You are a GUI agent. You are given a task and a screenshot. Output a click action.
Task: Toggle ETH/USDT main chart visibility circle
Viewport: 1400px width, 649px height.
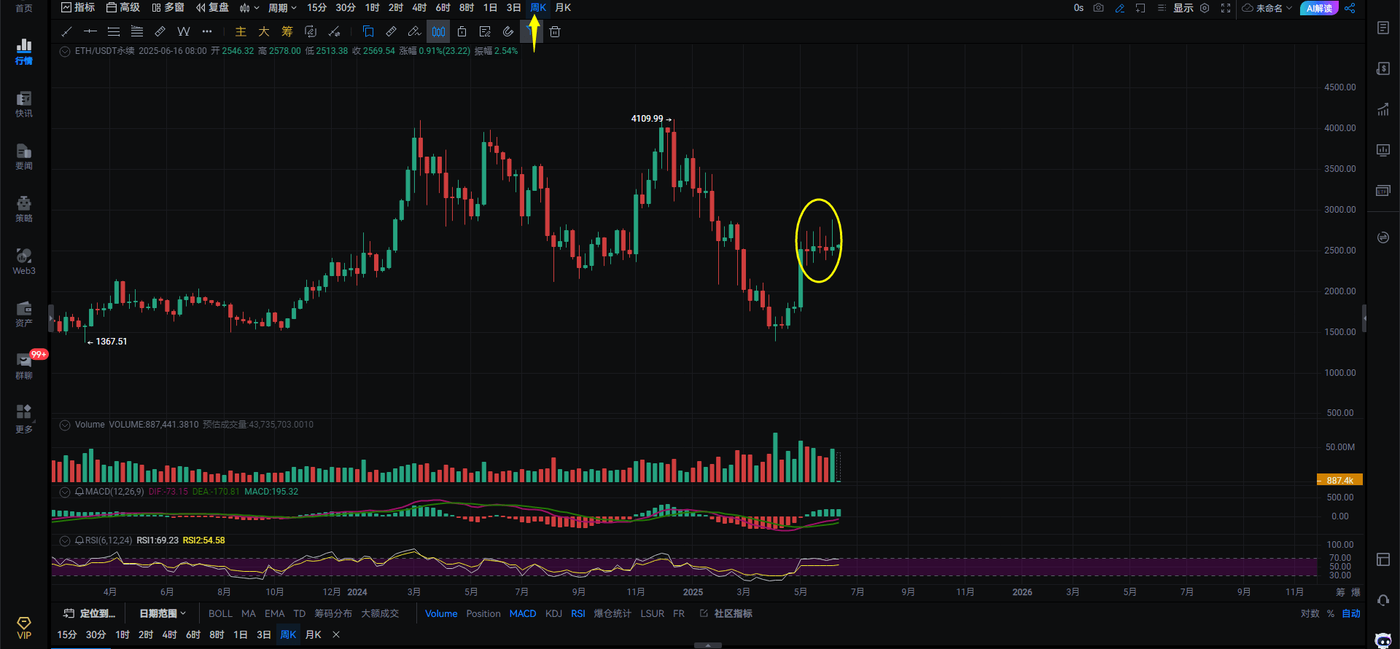click(x=65, y=52)
